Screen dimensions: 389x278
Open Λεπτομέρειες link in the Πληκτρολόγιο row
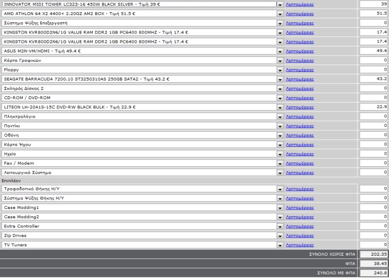click(300, 117)
